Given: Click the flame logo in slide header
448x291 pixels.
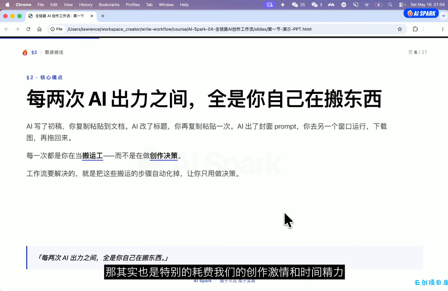Looking at the screenshot, I should (25, 52).
